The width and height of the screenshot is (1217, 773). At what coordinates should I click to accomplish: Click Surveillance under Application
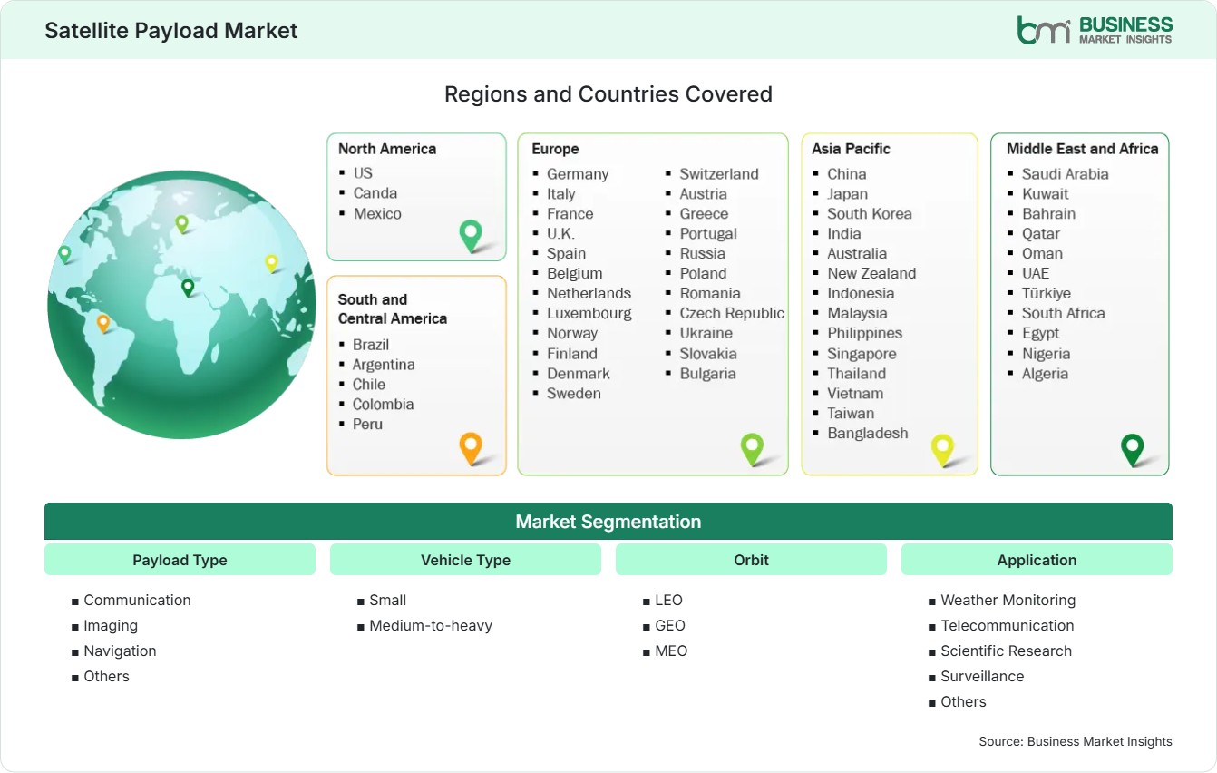click(982, 676)
